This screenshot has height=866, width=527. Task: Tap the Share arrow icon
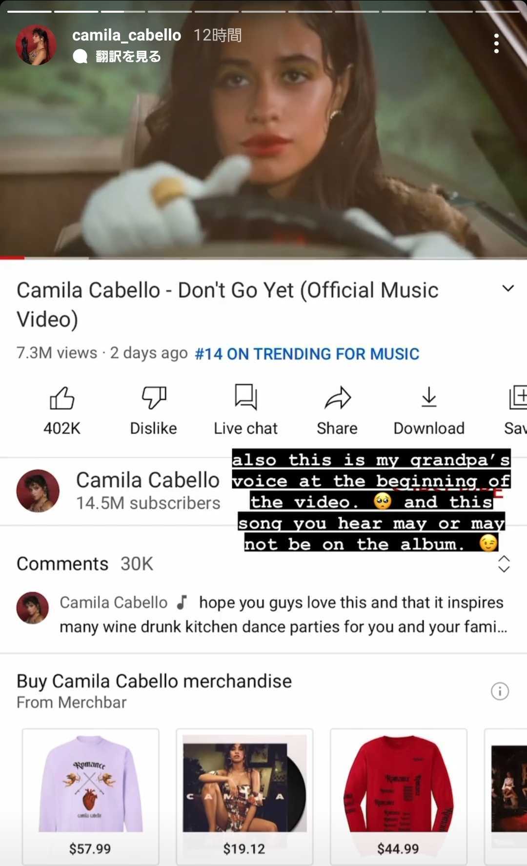(x=338, y=398)
